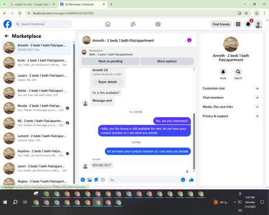269x215 pixels.
Task: Open the Lazaro conversation
Action: tap(36, 78)
